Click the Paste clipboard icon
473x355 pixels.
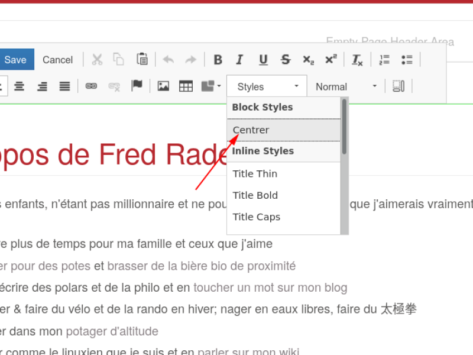click(142, 59)
